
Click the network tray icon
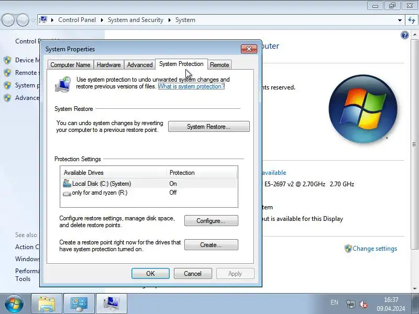pyautogui.click(x=350, y=304)
